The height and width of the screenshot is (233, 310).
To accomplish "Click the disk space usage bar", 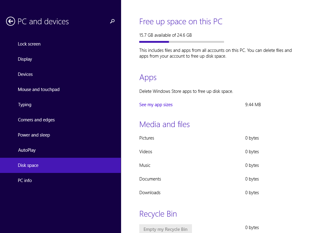I will pyautogui.click(x=181, y=42).
